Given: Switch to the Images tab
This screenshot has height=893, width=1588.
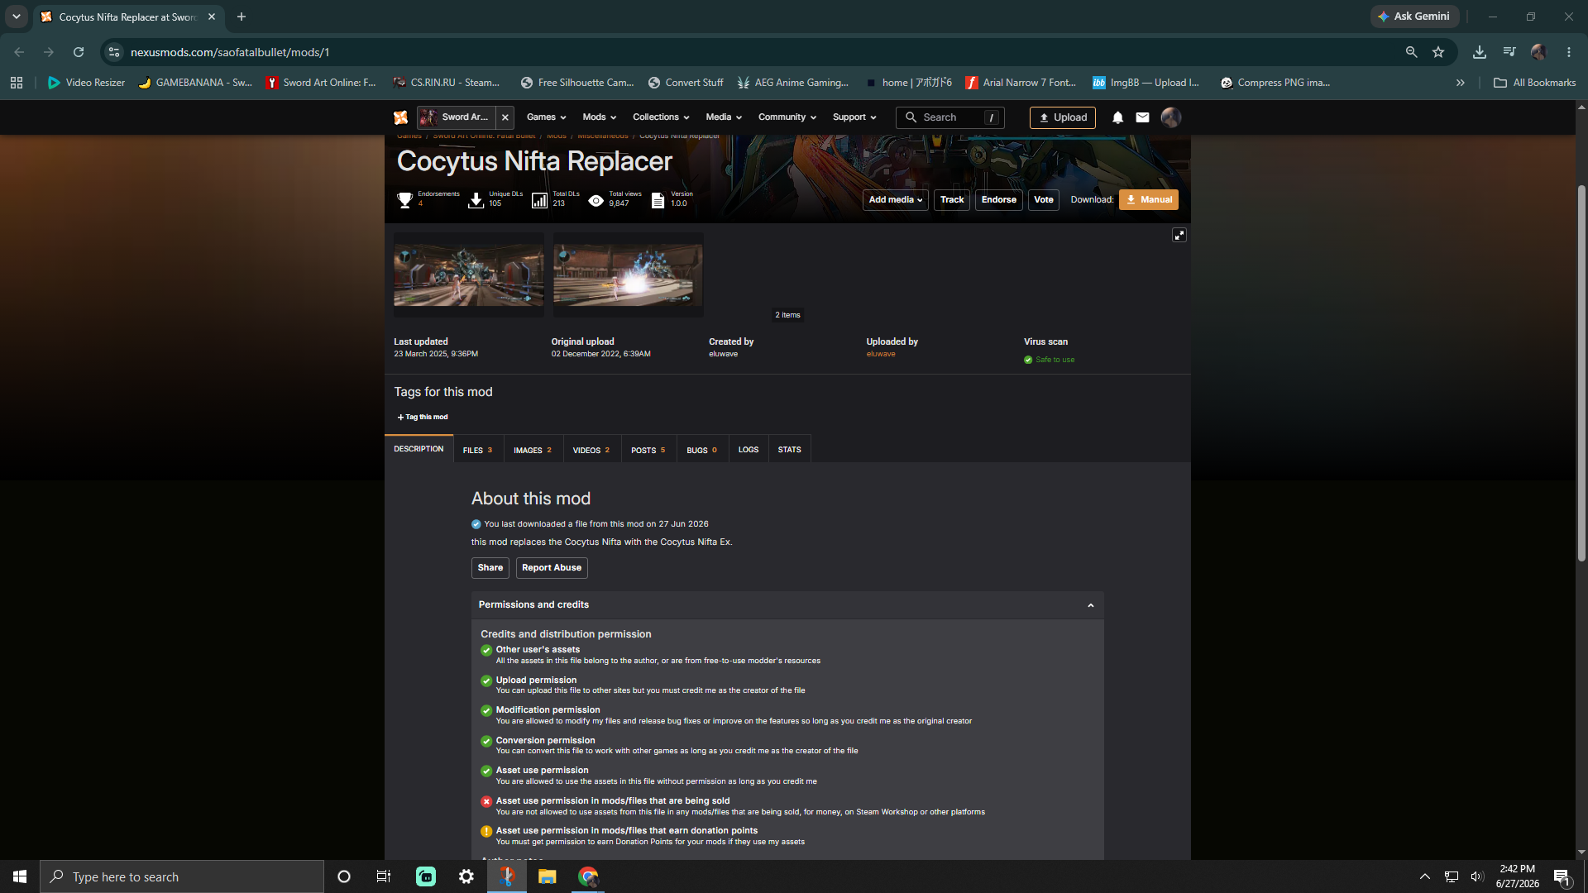Looking at the screenshot, I should click(x=533, y=450).
